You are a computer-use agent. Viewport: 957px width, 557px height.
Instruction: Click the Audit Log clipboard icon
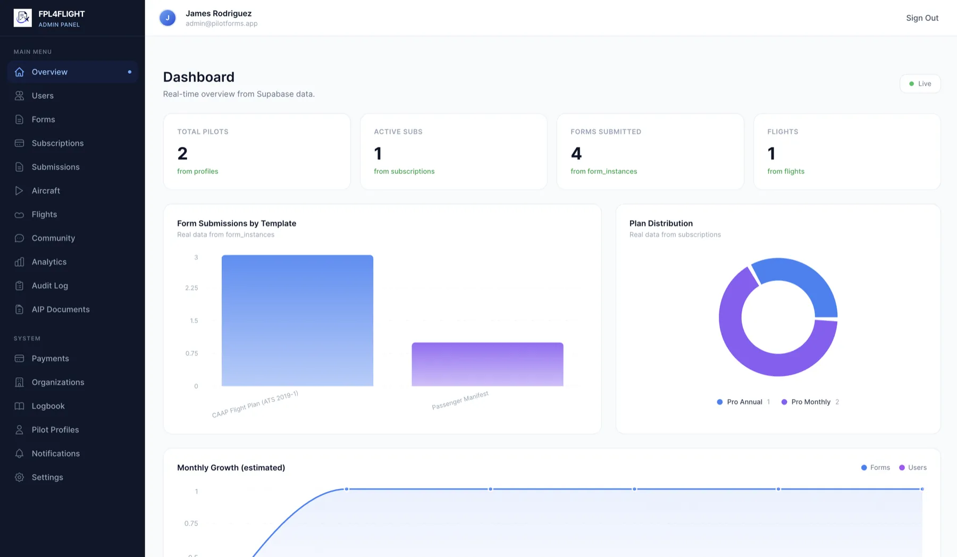(19, 285)
